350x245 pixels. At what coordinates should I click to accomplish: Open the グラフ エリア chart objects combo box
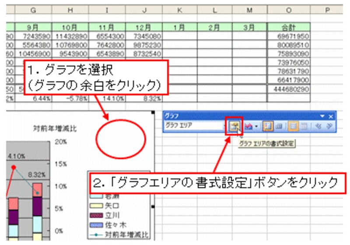click(x=195, y=126)
